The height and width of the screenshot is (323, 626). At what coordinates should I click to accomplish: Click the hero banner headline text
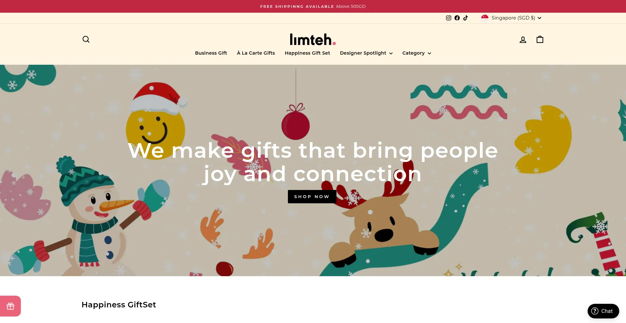coord(313,162)
